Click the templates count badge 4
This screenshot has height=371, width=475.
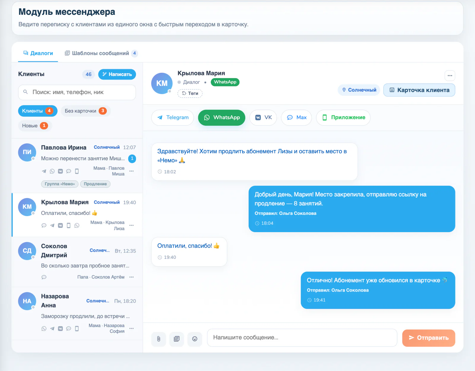tap(134, 53)
